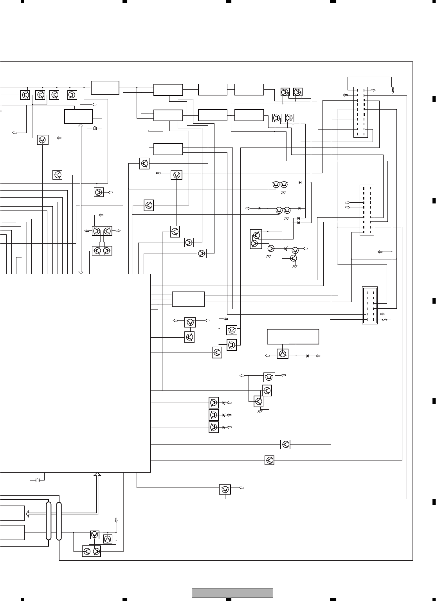
Task: Click the tall double-headed vertical arrow above the central block
Action: click(x=81, y=199)
